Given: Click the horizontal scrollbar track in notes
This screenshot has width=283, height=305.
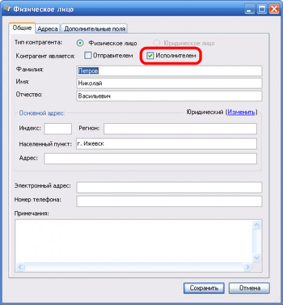Looking at the screenshot, I should click(x=134, y=267).
